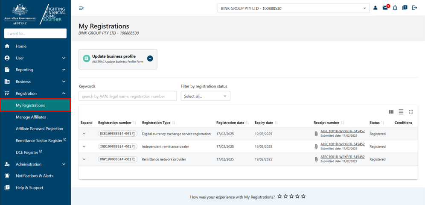Screen dimensions: 425x205
Task: Click the Reporting document icon in the sidebar
Action: pos(7,70)
